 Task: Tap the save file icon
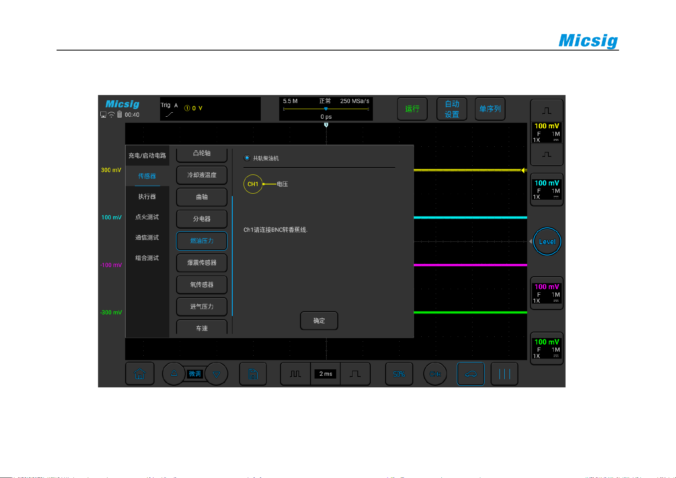(x=253, y=374)
